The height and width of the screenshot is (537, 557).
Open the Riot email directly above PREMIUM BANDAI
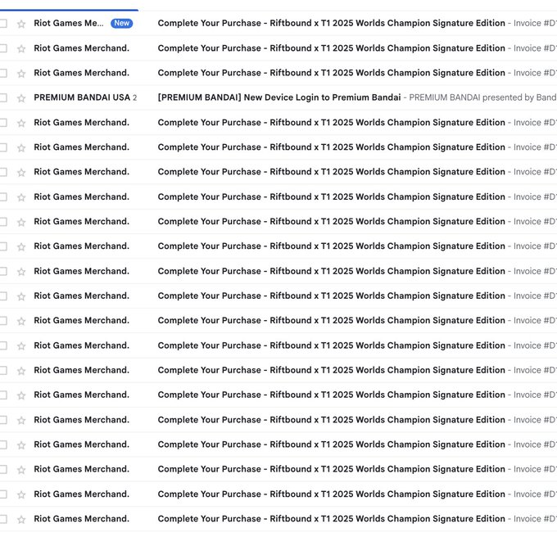(x=331, y=73)
